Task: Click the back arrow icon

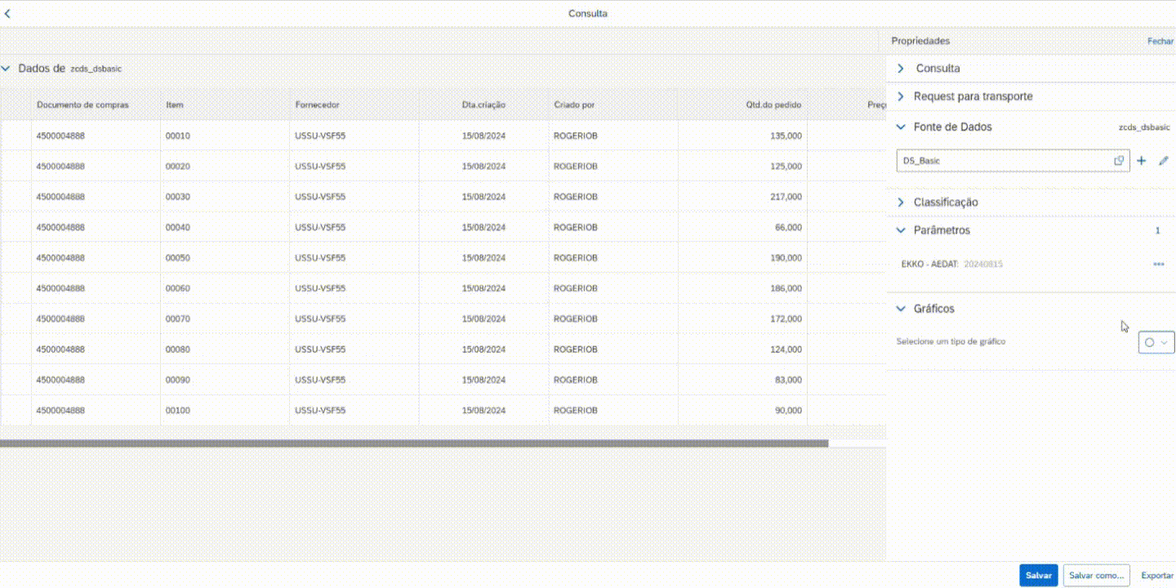Action: (x=8, y=14)
